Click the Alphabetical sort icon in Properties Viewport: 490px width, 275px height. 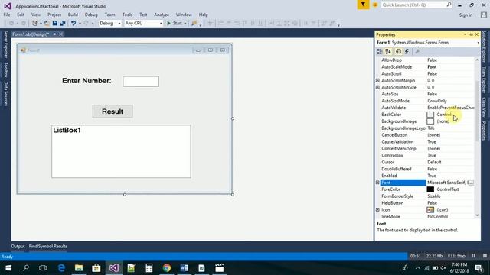[388, 52]
